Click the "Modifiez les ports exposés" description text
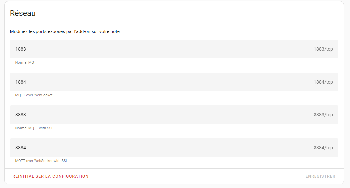The image size is (350, 188). (x=65, y=32)
